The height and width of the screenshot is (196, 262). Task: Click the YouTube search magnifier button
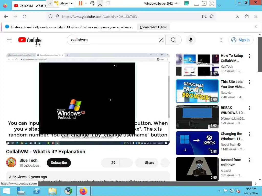click(x=173, y=40)
